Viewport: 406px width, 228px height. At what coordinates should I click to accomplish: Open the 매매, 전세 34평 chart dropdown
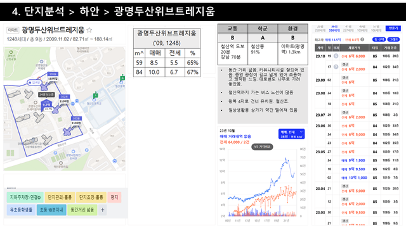(291, 134)
